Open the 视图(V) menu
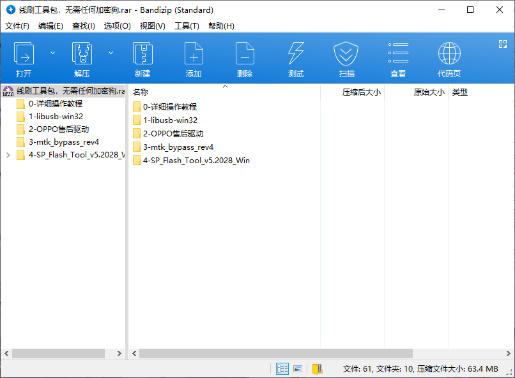Image resolution: width=515 pixels, height=378 pixels. tap(153, 26)
